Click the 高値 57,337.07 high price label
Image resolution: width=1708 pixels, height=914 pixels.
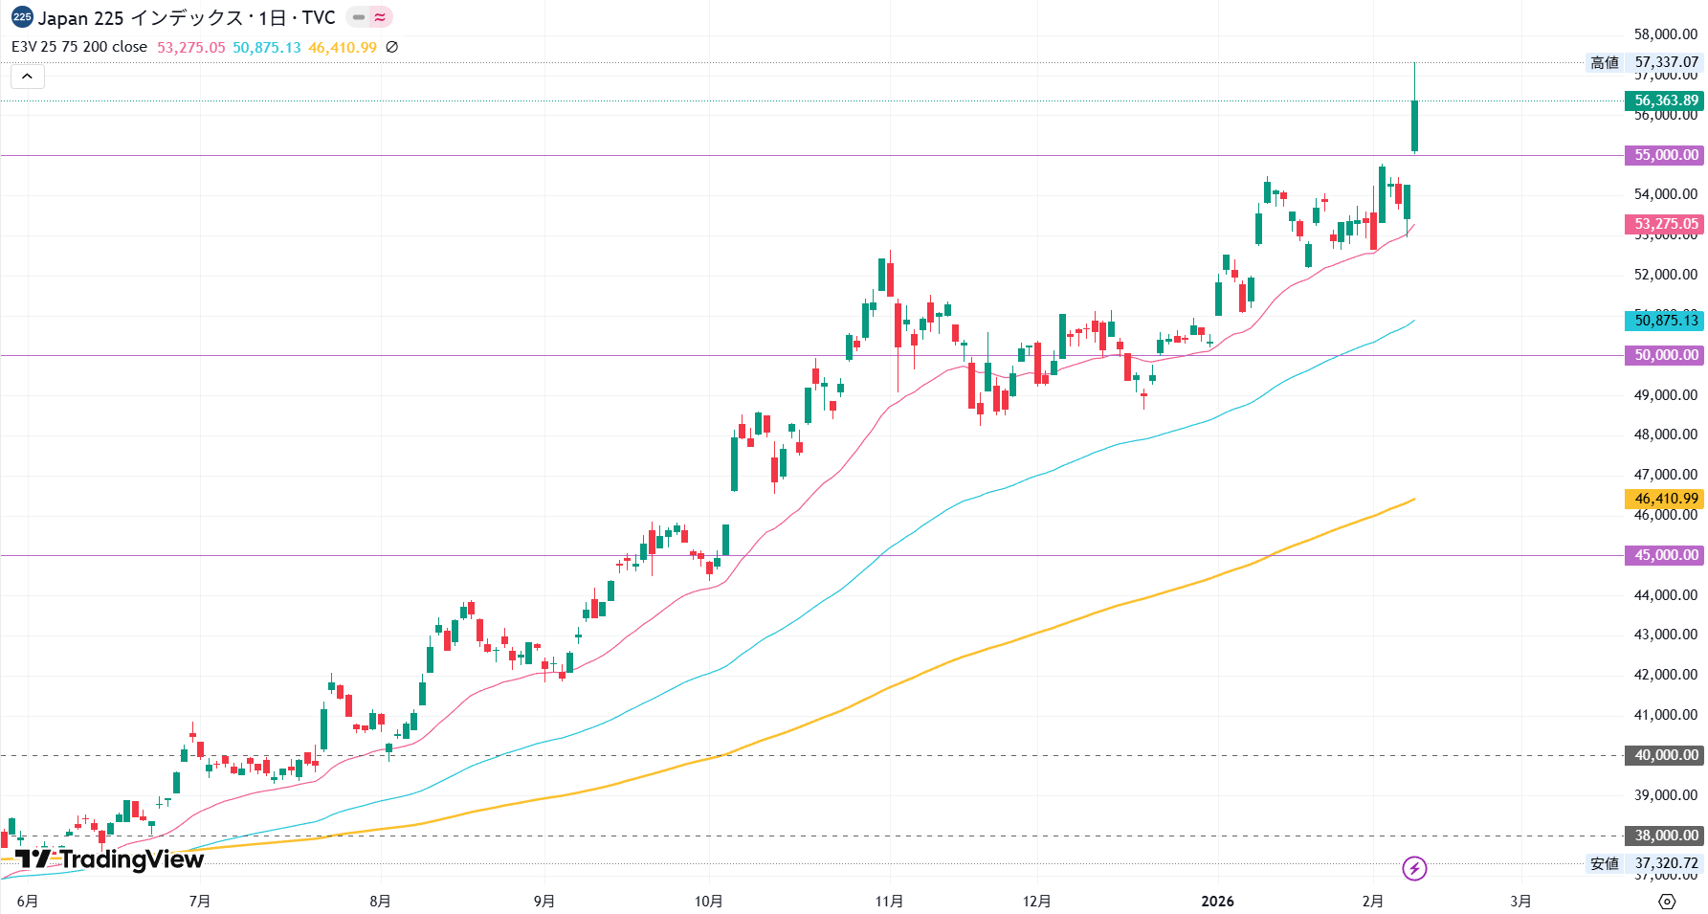click(x=1645, y=62)
